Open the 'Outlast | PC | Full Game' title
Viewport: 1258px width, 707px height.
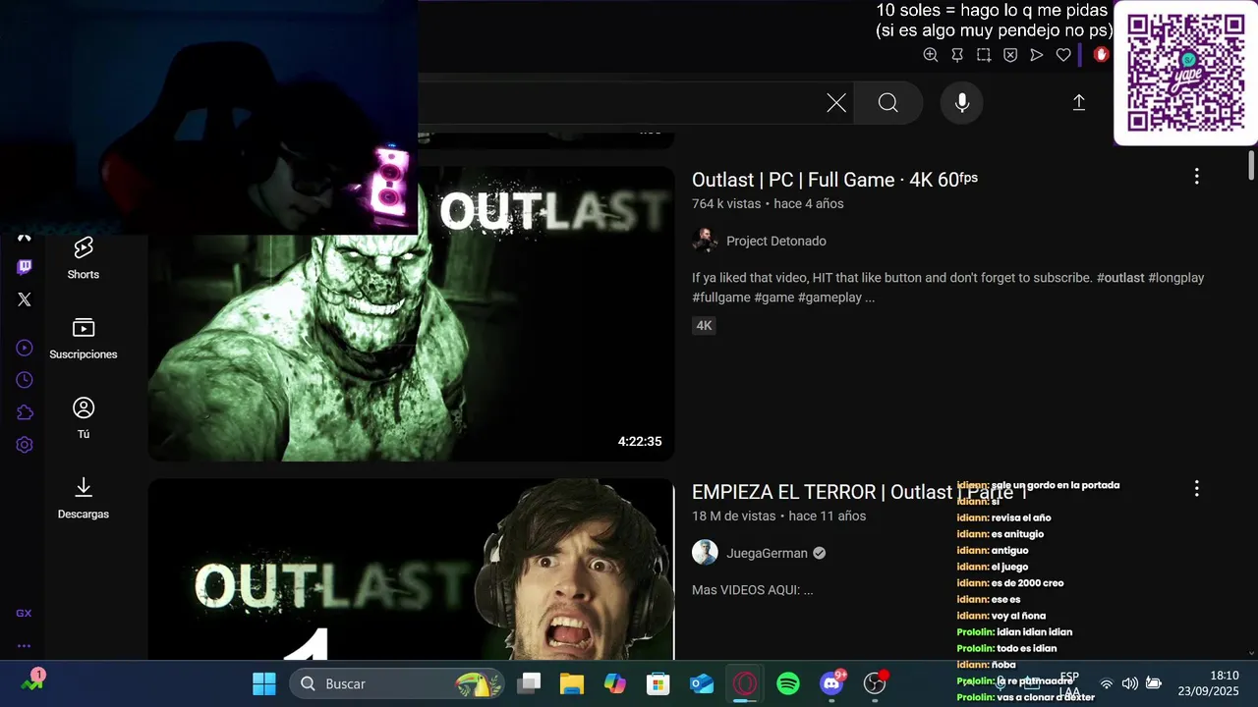pos(834,180)
